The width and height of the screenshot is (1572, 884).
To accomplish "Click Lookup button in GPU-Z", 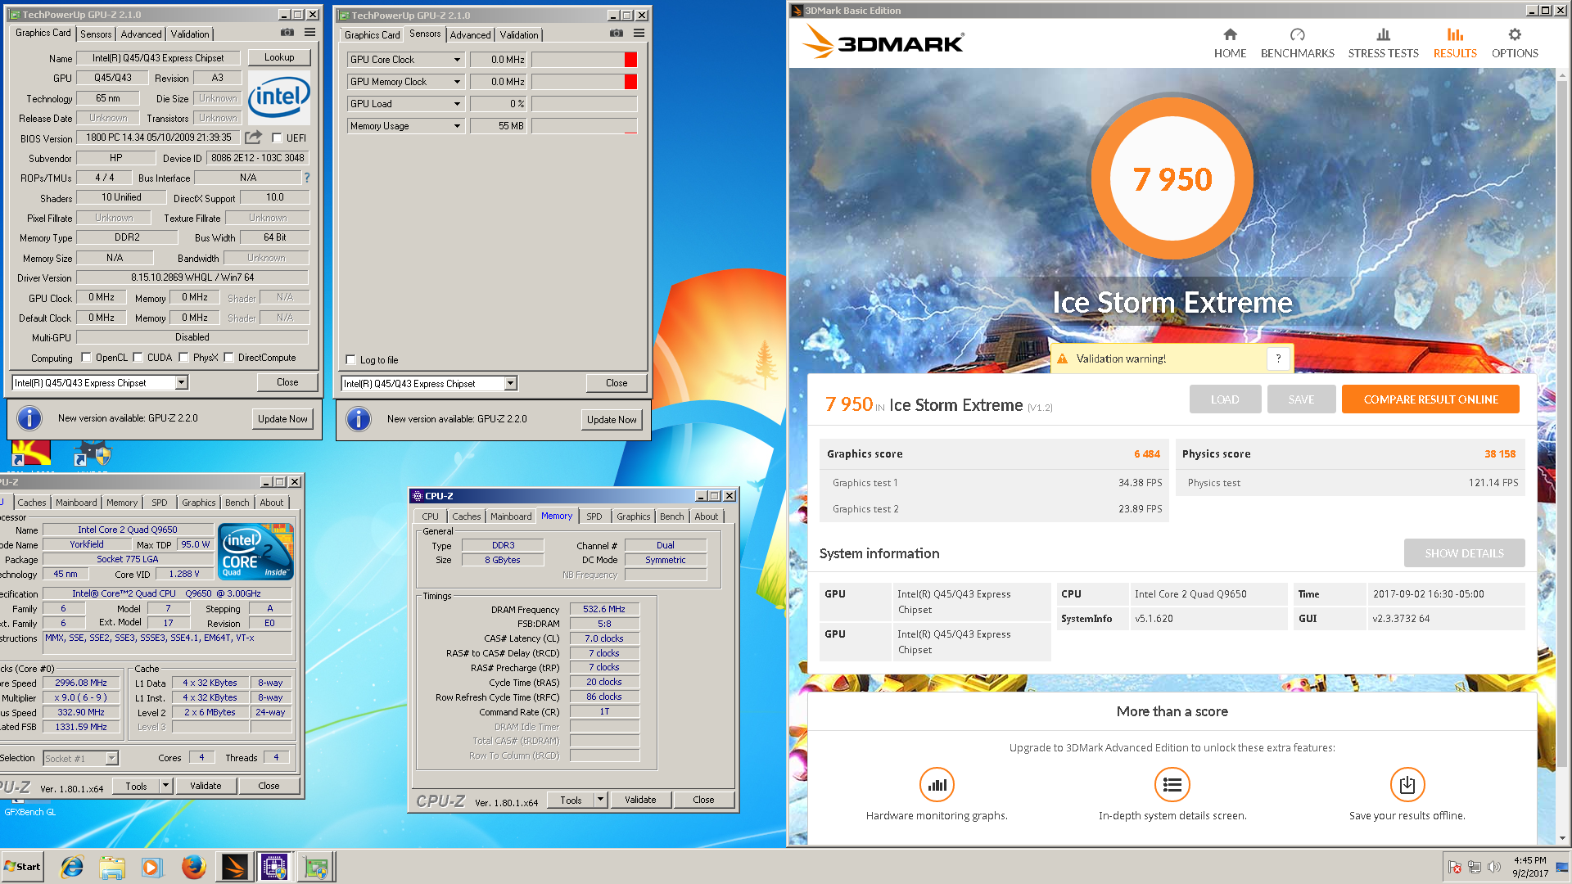I will point(279,57).
